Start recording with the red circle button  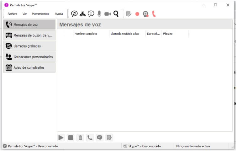click(137, 14)
